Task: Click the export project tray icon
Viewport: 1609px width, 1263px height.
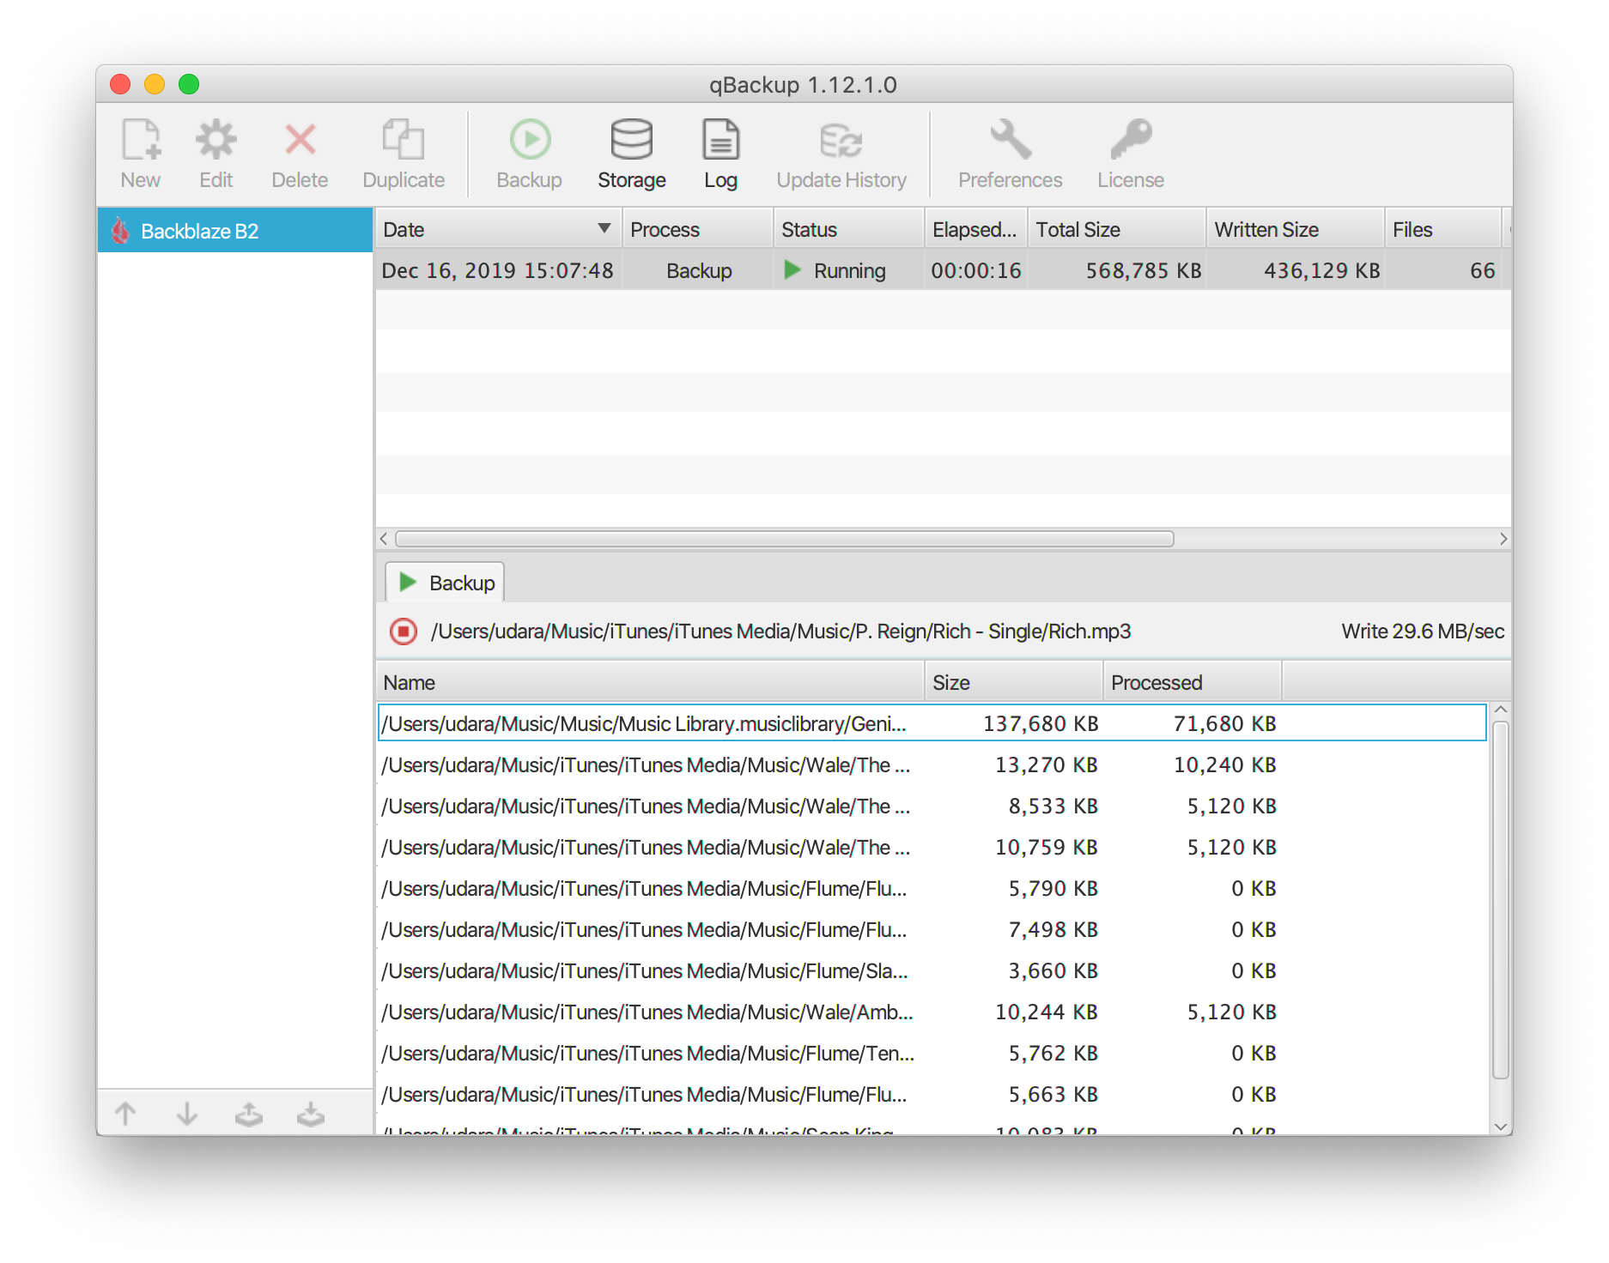Action: [x=249, y=1114]
